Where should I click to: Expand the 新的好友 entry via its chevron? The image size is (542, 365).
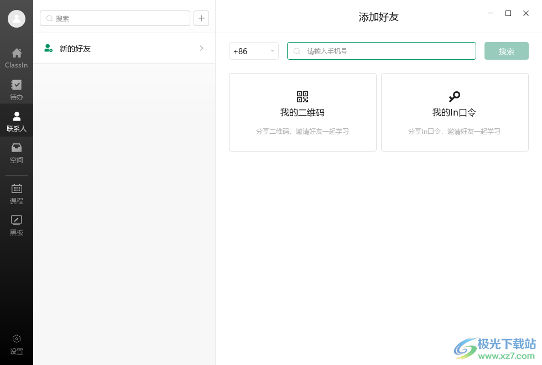click(x=201, y=48)
